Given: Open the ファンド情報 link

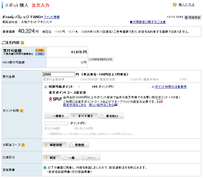Looking at the screenshot, I should click(x=52, y=17).
